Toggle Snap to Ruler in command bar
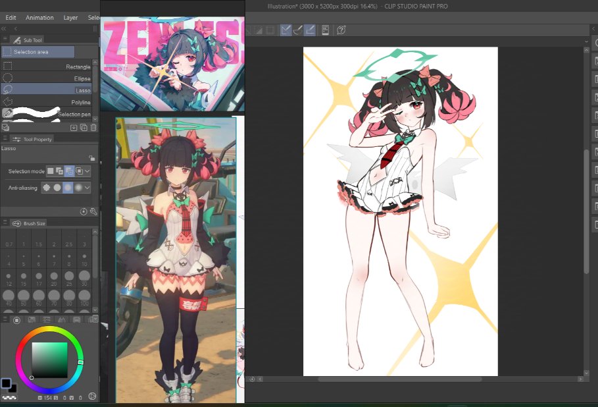The width and height of the screenshot is (598, 407). (x=286, y=30)
